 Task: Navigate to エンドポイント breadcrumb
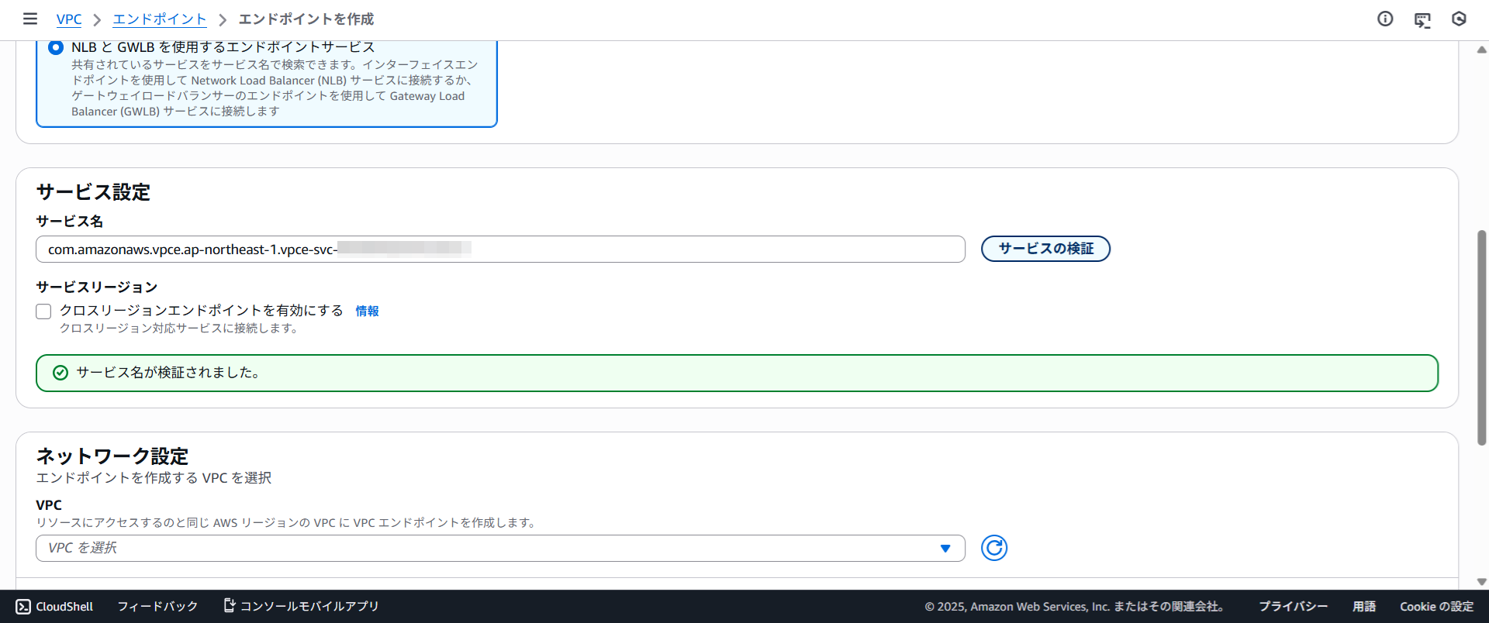click(160, 19)
